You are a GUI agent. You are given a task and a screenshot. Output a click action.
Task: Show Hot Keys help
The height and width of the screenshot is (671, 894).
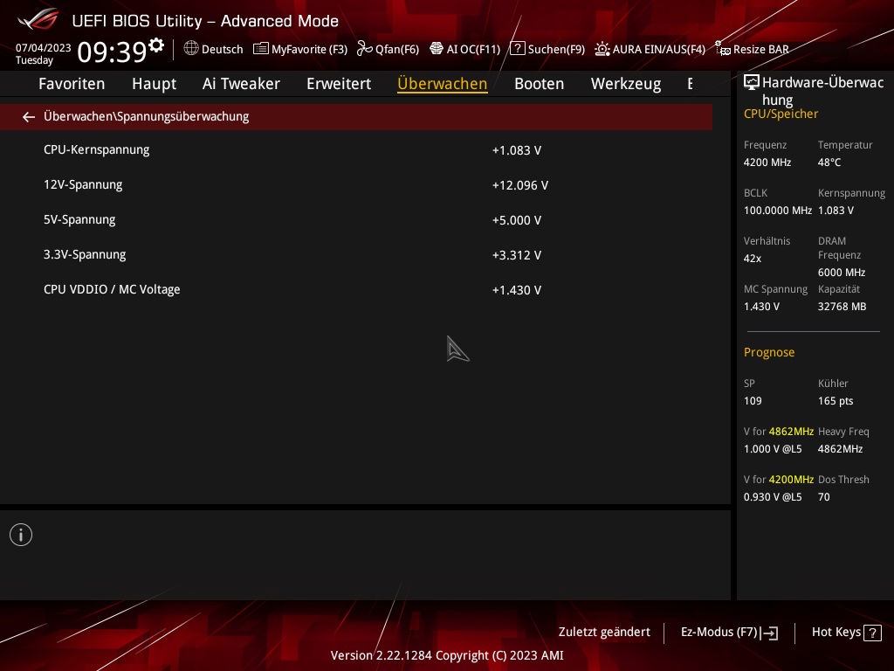point(836,633)
